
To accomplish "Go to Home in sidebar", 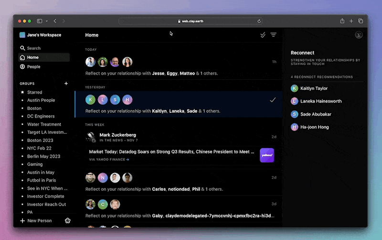I will (44, 57).
